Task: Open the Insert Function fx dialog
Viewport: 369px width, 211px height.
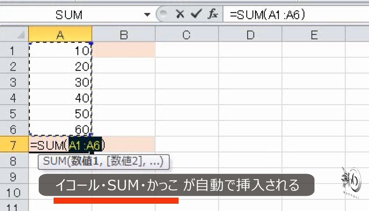Action: pyautogui.click(x=212, y=15)
